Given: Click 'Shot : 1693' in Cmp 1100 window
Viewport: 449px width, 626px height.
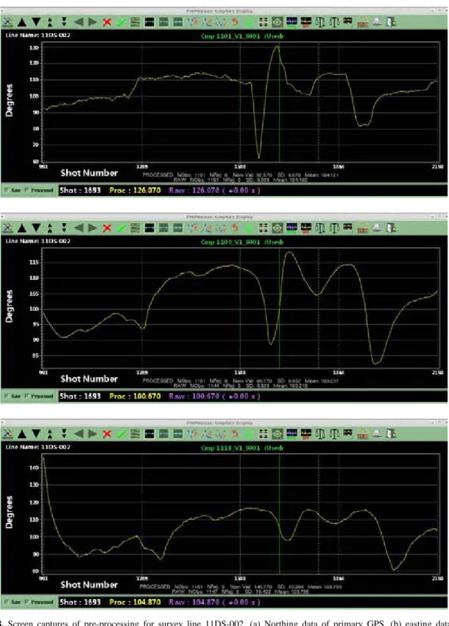Looking at the screenshot, I should tap(80, 396).
